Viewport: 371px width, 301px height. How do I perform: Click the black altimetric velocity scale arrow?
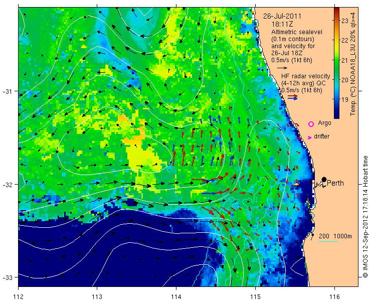[x=282, y=68]
